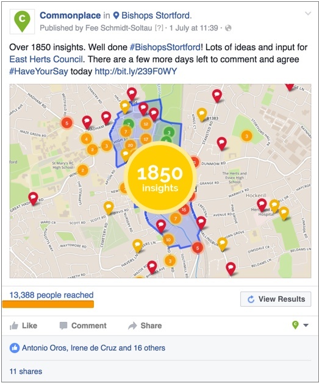The height and width of the screenshot is (383, 319).
Task: Follow the bit.ly/239F0WY link
Action: pyautogui.click(x=135, y=71)
